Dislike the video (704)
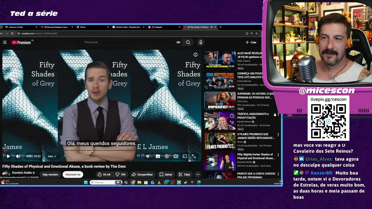The height and width of the screenshot is (209, 372). [120, 174]
